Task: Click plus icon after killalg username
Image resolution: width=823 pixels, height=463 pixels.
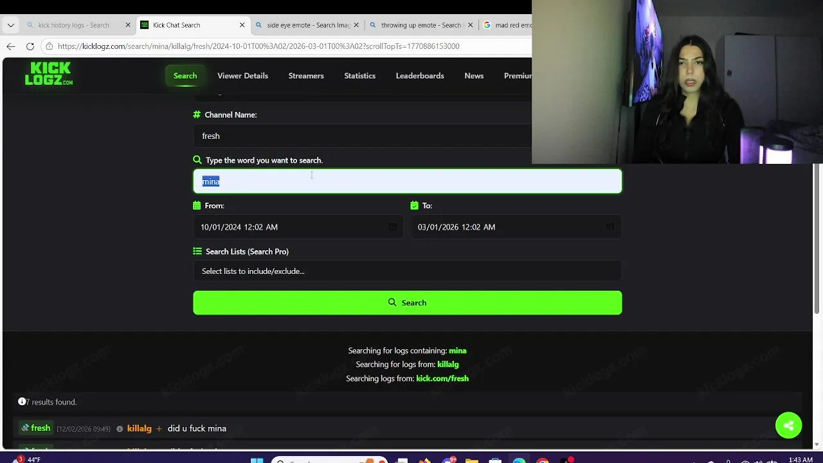Action: 159,429
